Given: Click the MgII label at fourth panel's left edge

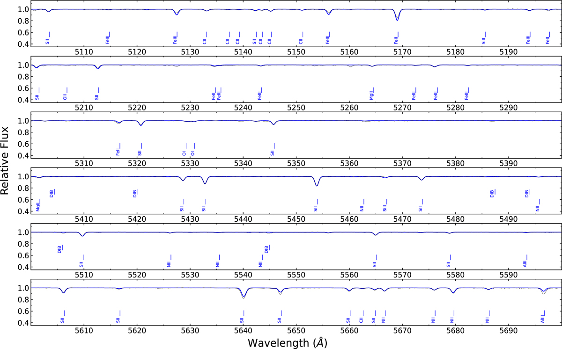Looking at the screenshot, I should coord(38,206).
